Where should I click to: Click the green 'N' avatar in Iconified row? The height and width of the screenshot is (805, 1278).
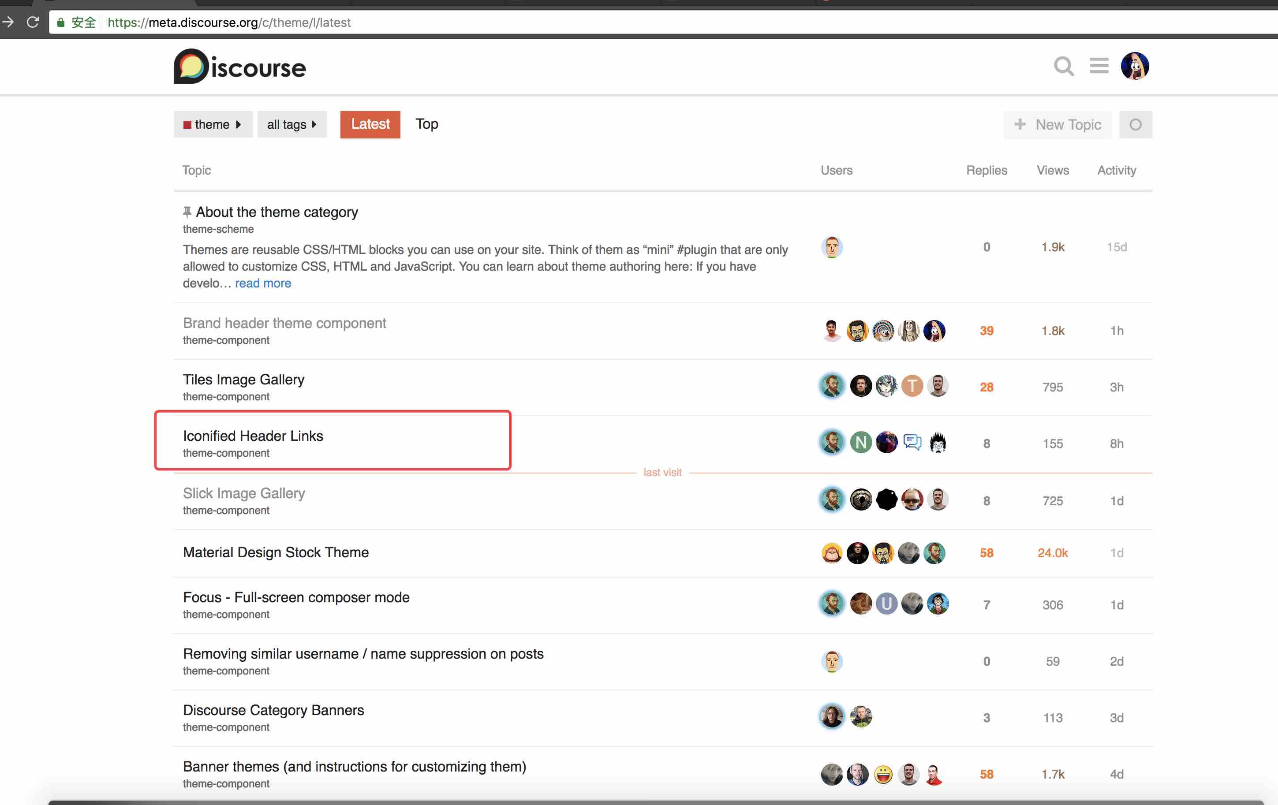click(860, 443)
